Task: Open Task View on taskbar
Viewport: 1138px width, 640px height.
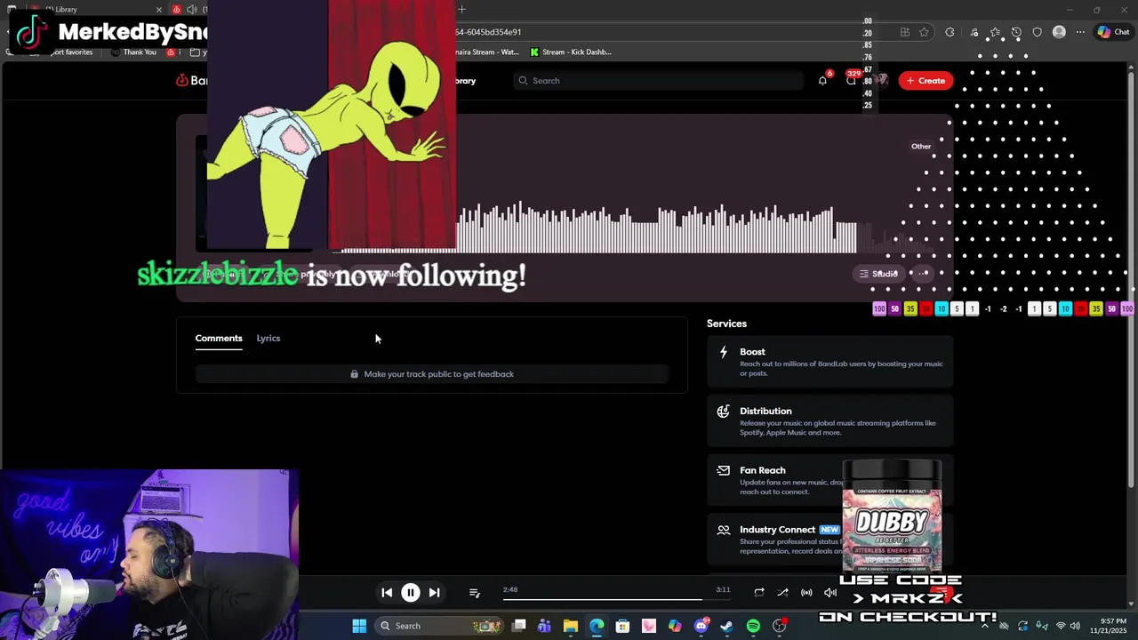Action: [519, 626]
